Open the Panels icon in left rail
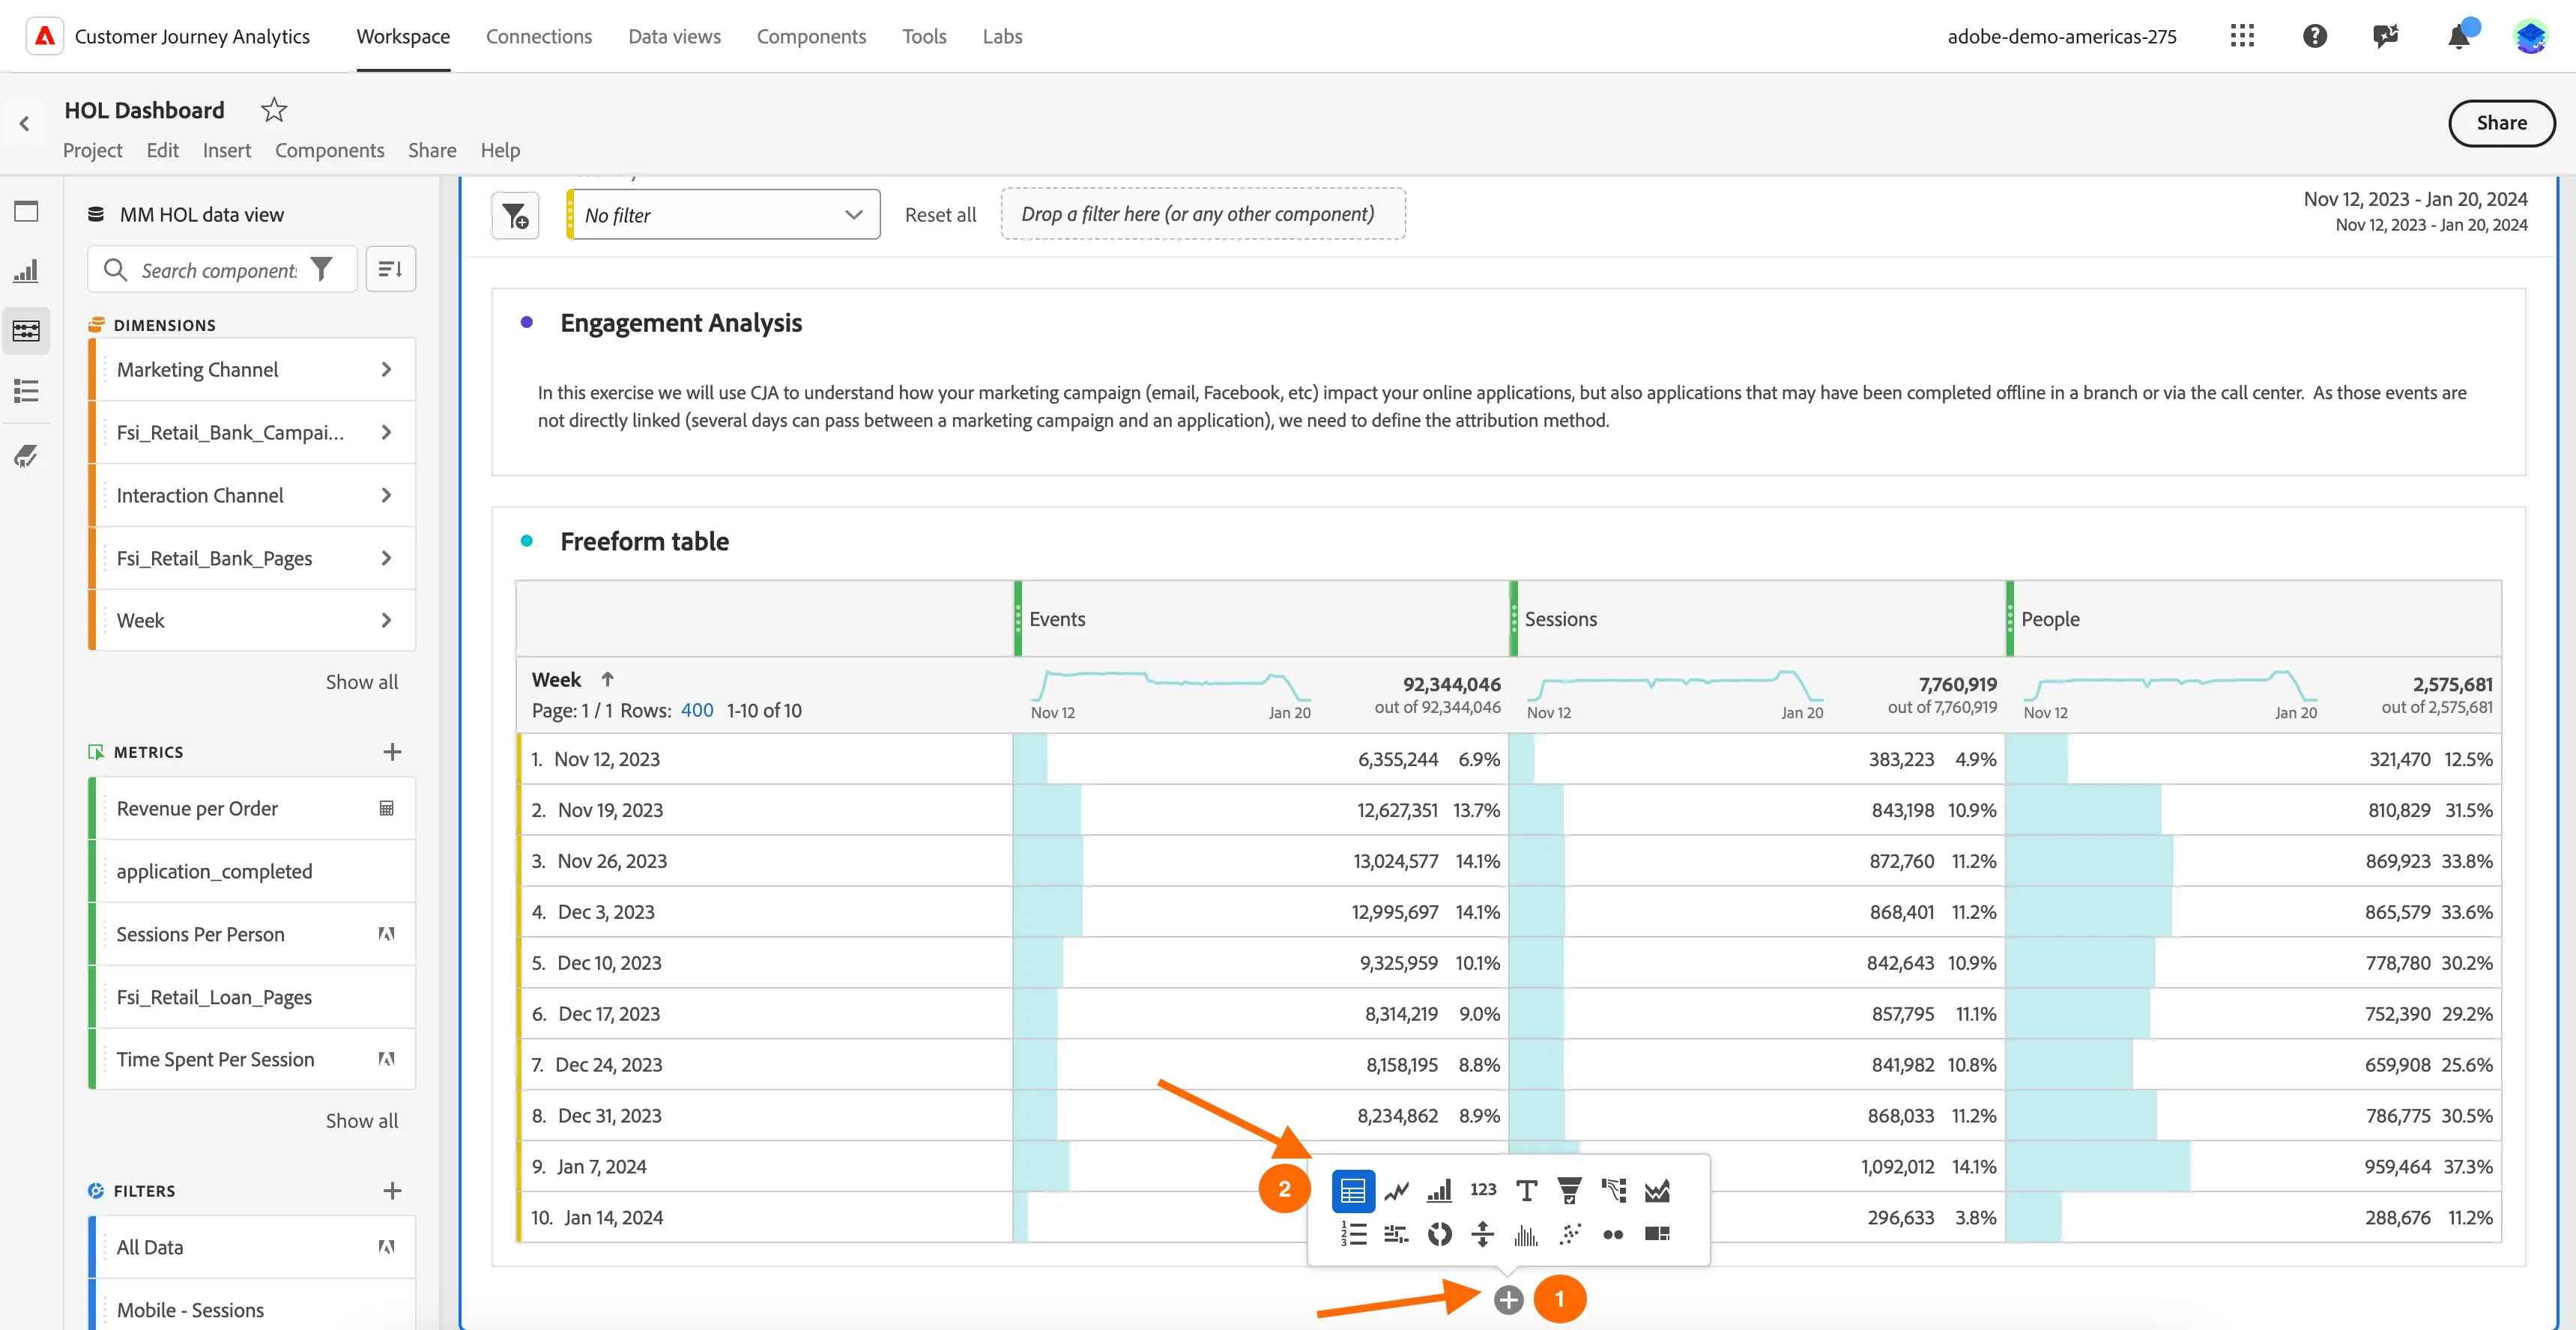Viewport: 2576px width, 1330px height. [26, 211]
